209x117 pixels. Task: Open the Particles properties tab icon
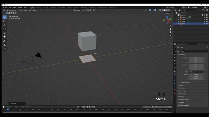tap(175, 77)
